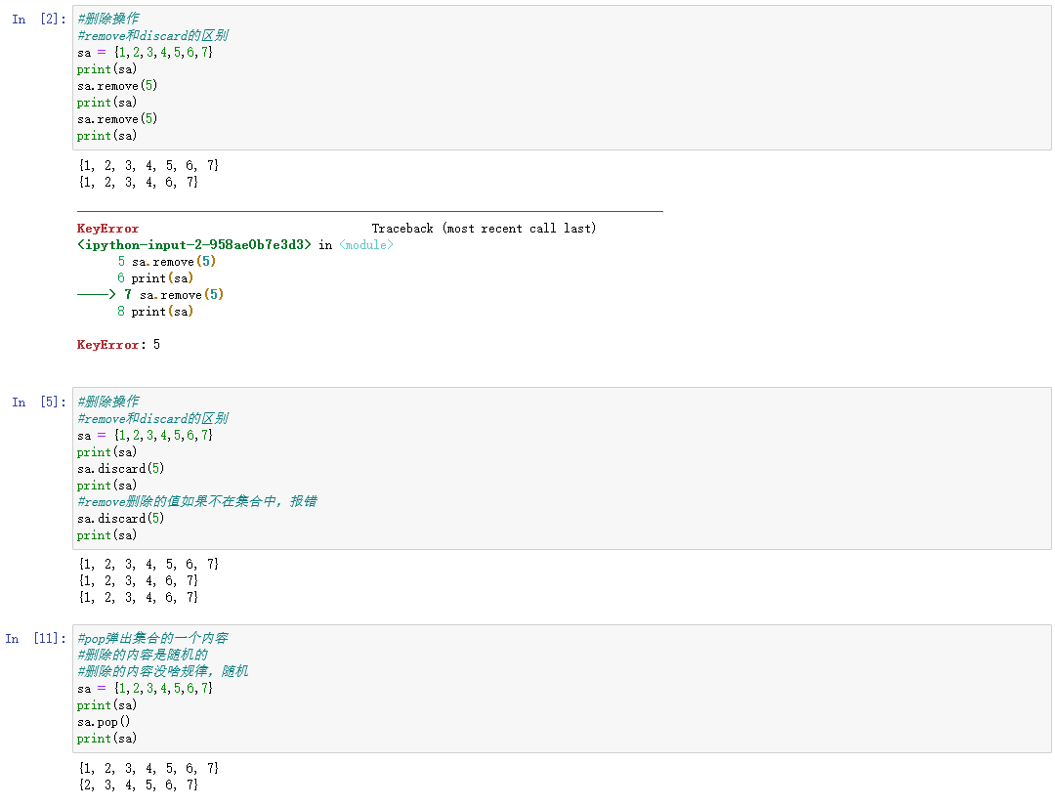The width and height of the screenshot is (1055, 806).
Task: Click first 'sa.discard(5)' line in cell 5
Action: pos(120,468)
